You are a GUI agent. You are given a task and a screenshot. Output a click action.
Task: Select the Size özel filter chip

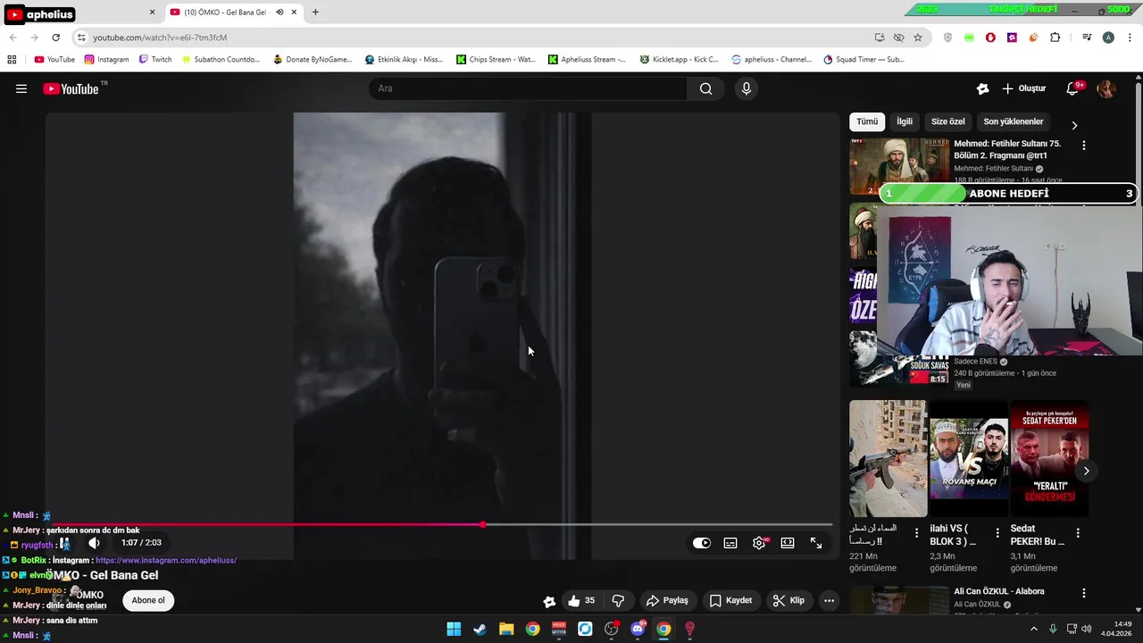[947, 121]
